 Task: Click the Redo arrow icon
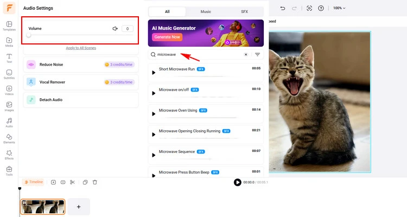294,8
